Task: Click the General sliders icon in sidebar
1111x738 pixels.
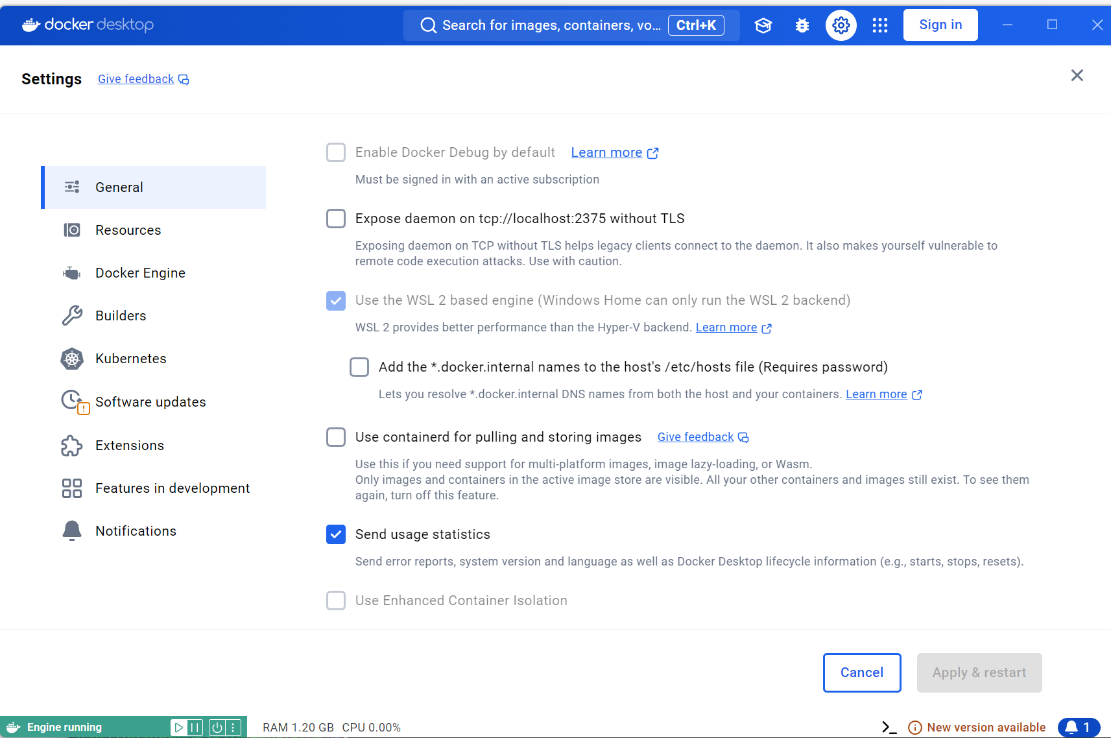Action: (72, 187)
